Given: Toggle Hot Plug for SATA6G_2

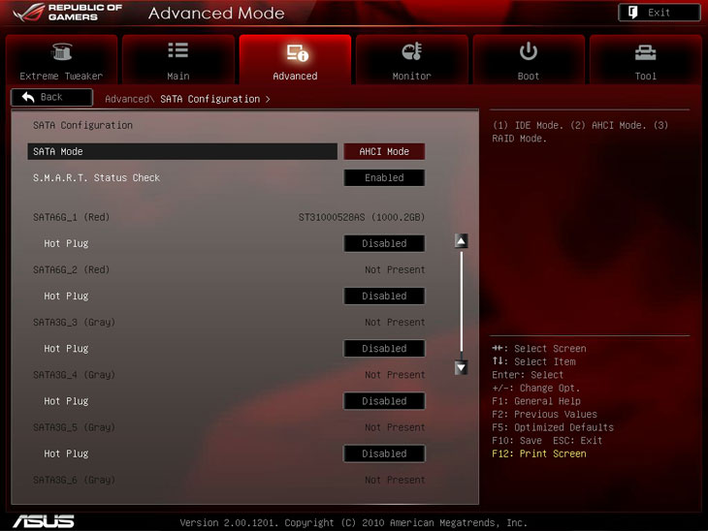Looking at the screenshot, I should tap(384, 296).
